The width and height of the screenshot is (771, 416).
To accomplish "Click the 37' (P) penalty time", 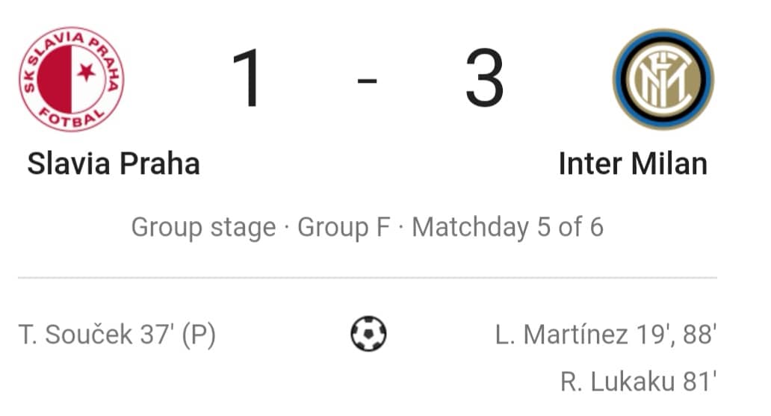I will pos(178,335).
